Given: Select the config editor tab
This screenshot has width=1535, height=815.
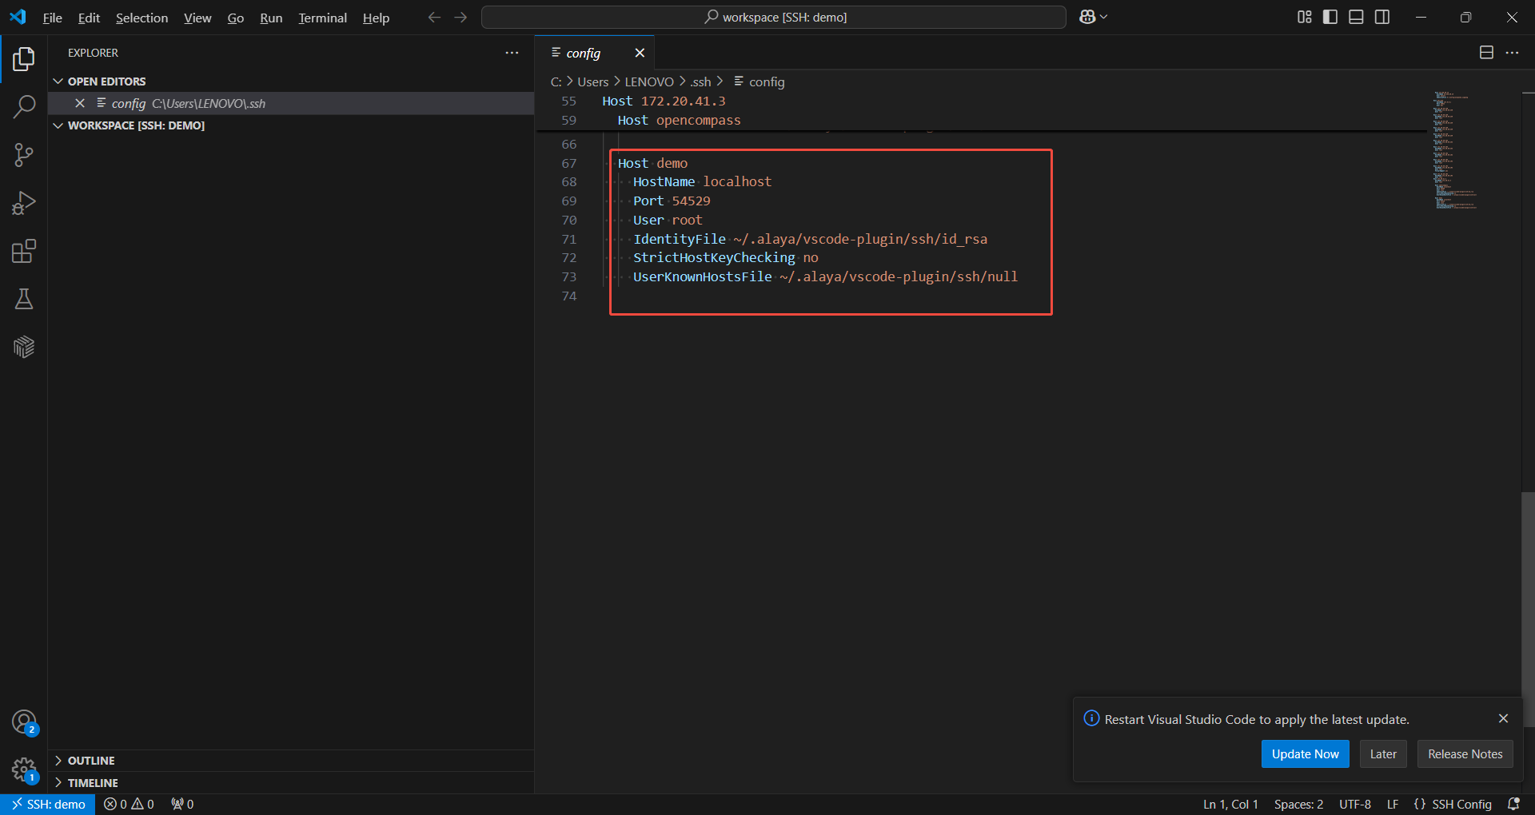Looking at the screenshot, I should coord(583,53).
